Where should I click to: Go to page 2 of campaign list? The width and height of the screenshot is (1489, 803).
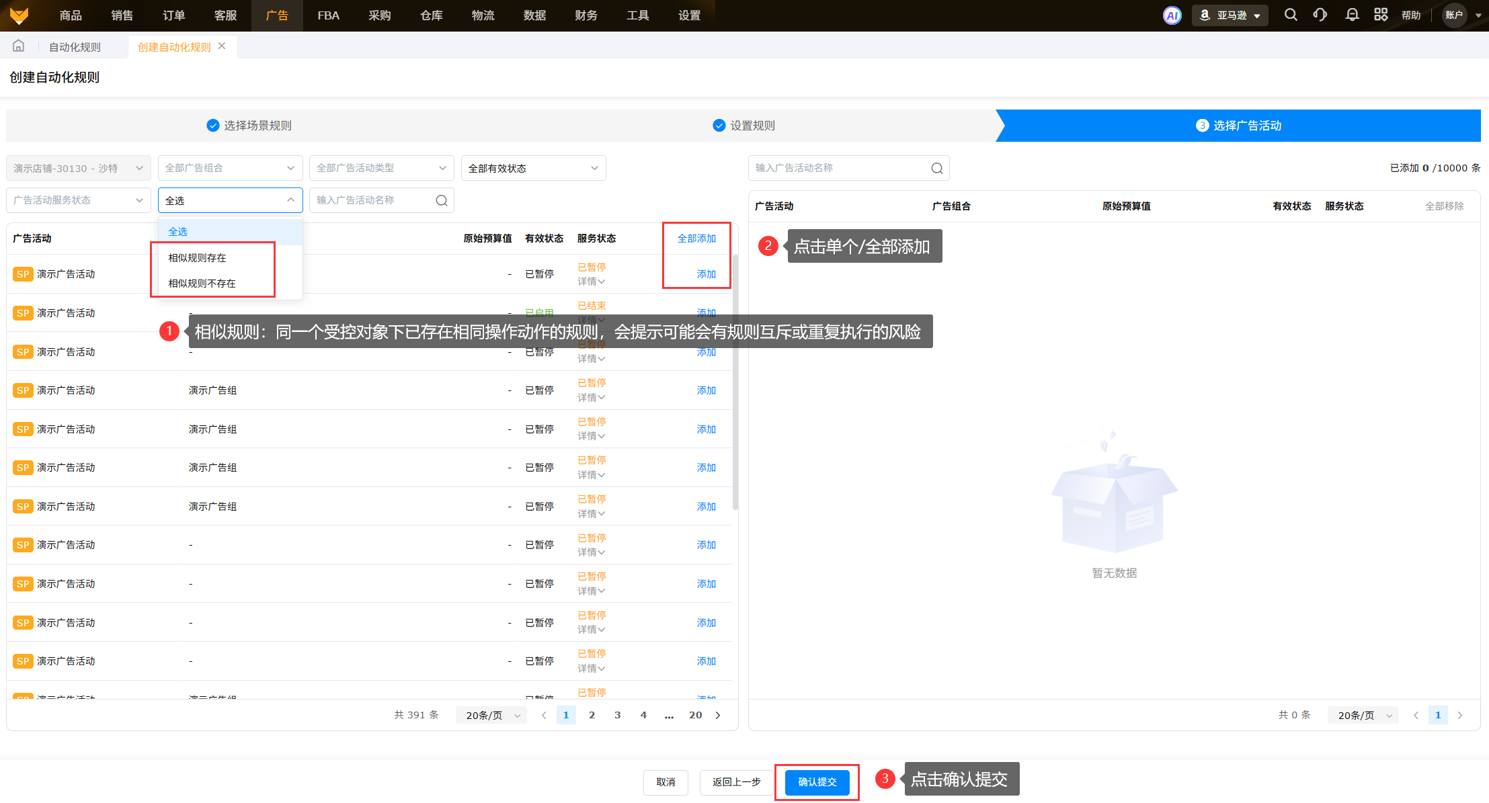592,715
